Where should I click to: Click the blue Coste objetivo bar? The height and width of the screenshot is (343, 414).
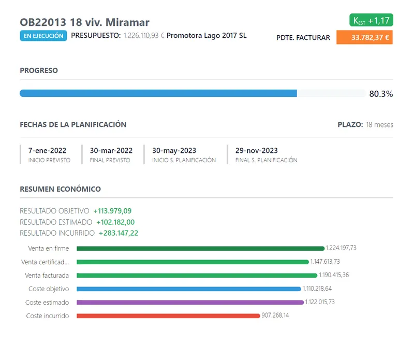189,289
